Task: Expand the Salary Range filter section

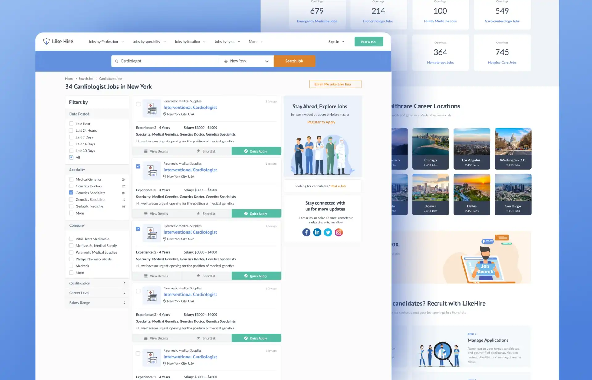Action: pyautogui.click(x=97, y=302)
